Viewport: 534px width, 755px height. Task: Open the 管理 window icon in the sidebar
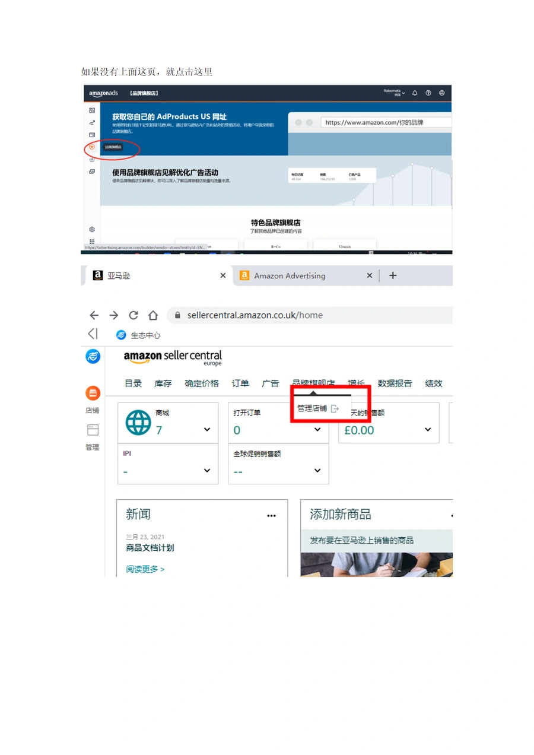[93, 430]
